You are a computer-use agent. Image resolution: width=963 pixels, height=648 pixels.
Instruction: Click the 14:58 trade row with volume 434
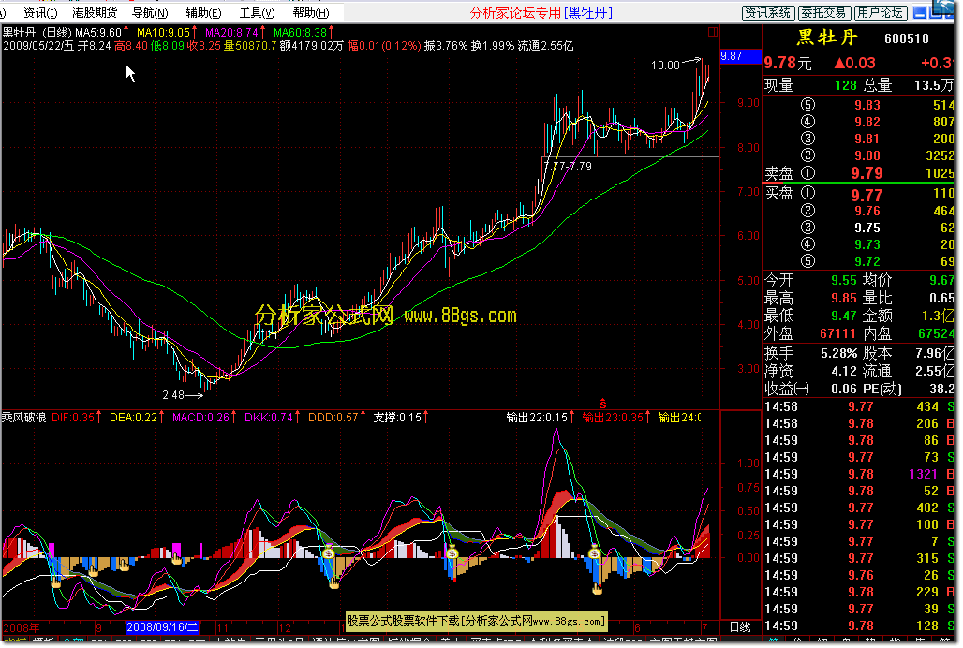pyautogui.click(x=859, y=406)
